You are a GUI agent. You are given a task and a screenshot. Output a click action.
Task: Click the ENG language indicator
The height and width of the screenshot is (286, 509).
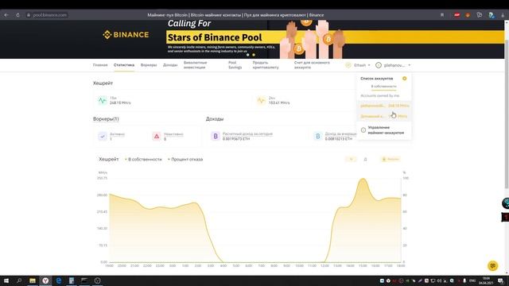tap(472, 280)
